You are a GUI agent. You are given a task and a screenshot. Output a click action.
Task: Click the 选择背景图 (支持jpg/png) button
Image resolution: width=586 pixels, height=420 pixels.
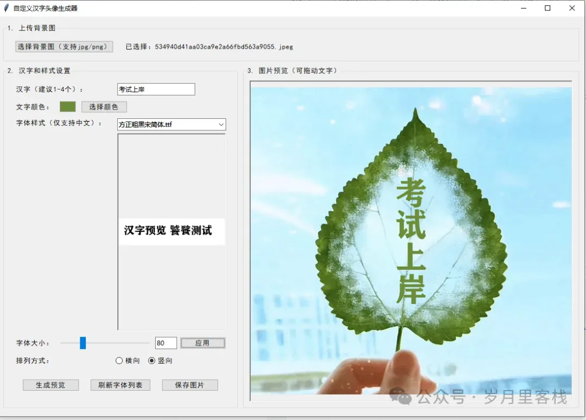click(64, 47)
